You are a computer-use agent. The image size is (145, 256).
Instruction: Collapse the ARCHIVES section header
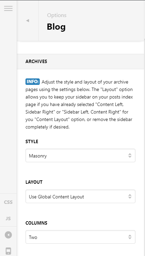(80, 62)
